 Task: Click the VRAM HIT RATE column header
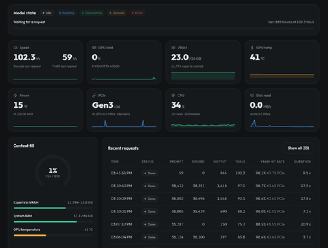[x=272, y=161]
